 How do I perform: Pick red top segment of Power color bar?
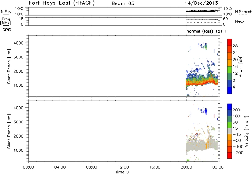(x=230, y=42)
